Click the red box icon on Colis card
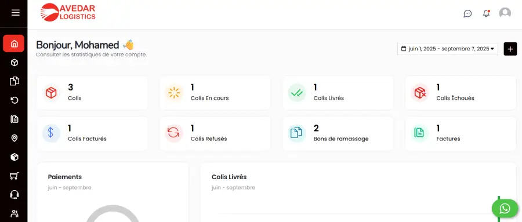This screenshot has height=222, width=522. (51, 93)
